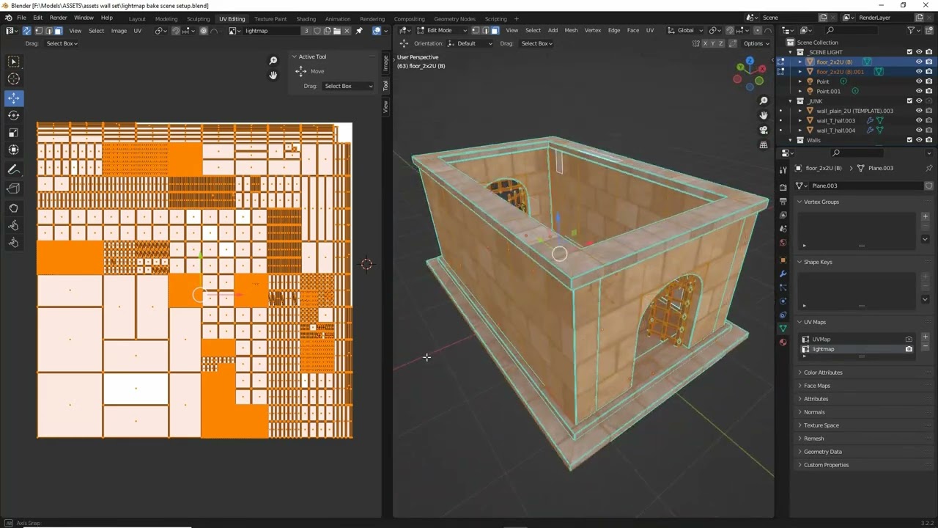Open the Material properties tab icon
This screenshot has width=938, height=528.
[783, 342]
